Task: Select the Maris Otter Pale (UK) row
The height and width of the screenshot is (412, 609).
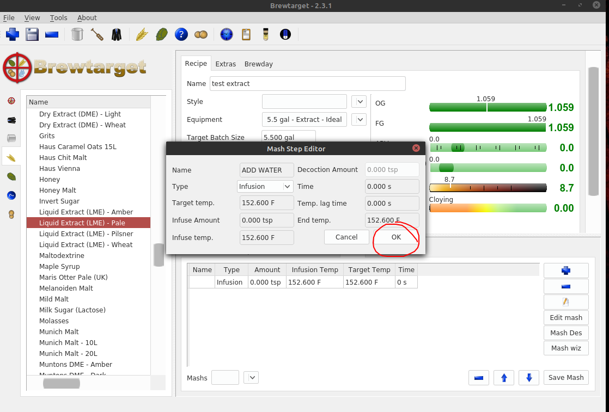Action: point(89,277)
